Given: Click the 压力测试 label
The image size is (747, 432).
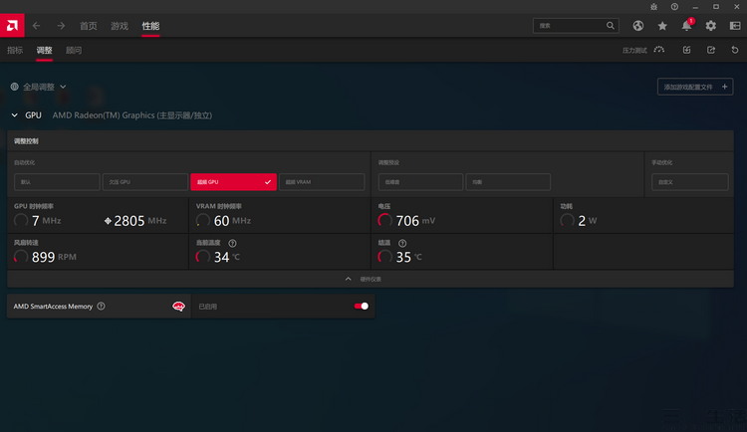Looking at the screenshot, I should coord(634,50).
